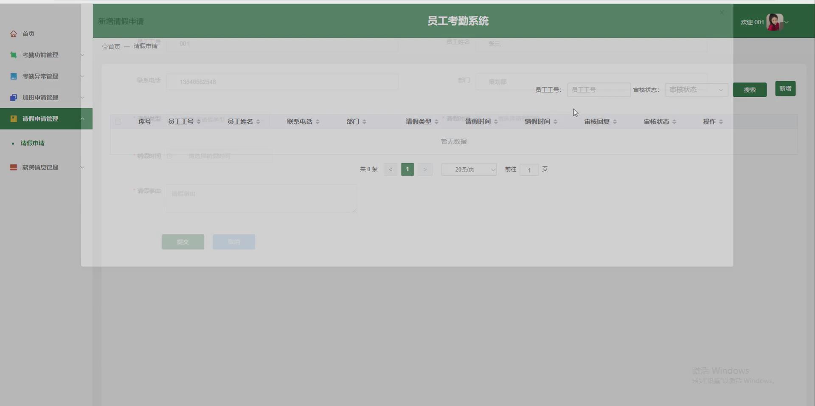815x406 pixels.
Task: Click the 首页 breadcrumb link
Action: (114, 46)
